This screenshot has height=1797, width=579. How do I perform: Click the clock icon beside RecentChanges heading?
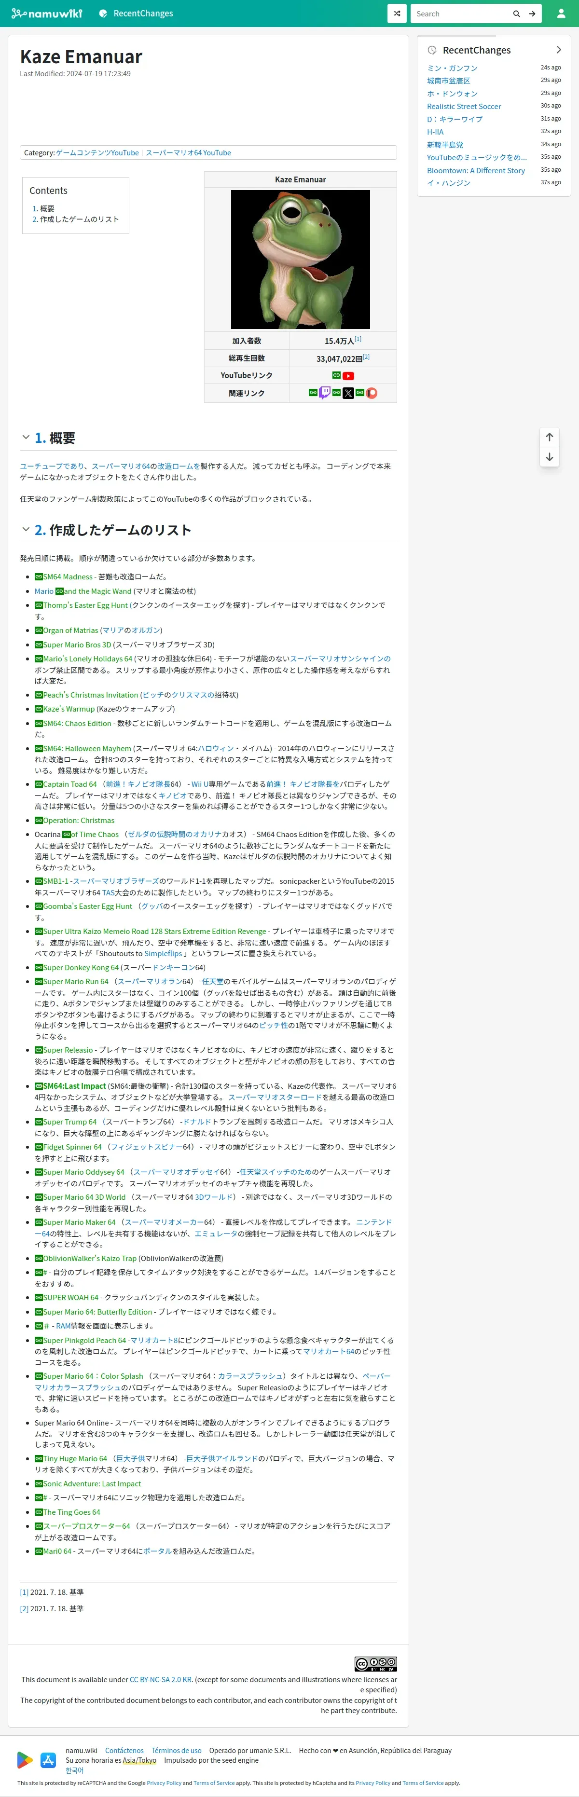point(432,50)
